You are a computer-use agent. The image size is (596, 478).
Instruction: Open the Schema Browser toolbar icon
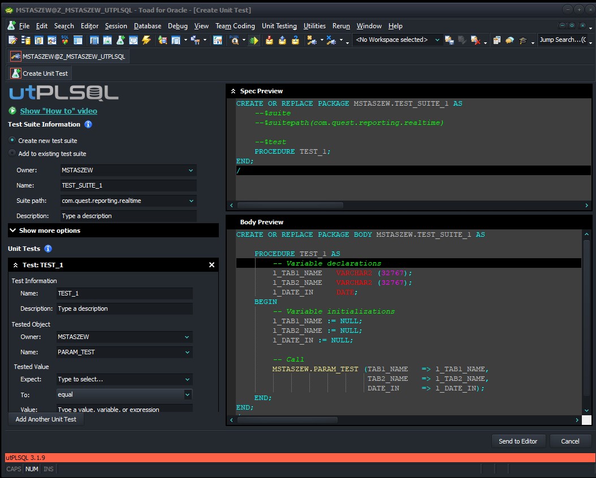(x=25, y=41)
